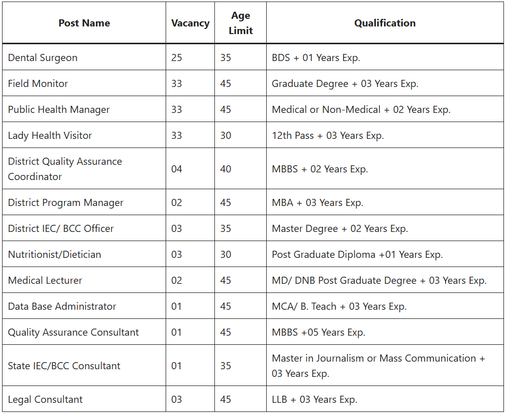Click the District IEC/ BCC Officer cell
Image resolution: width=506 pixels, height=414 pixels.
coord(60,228)
